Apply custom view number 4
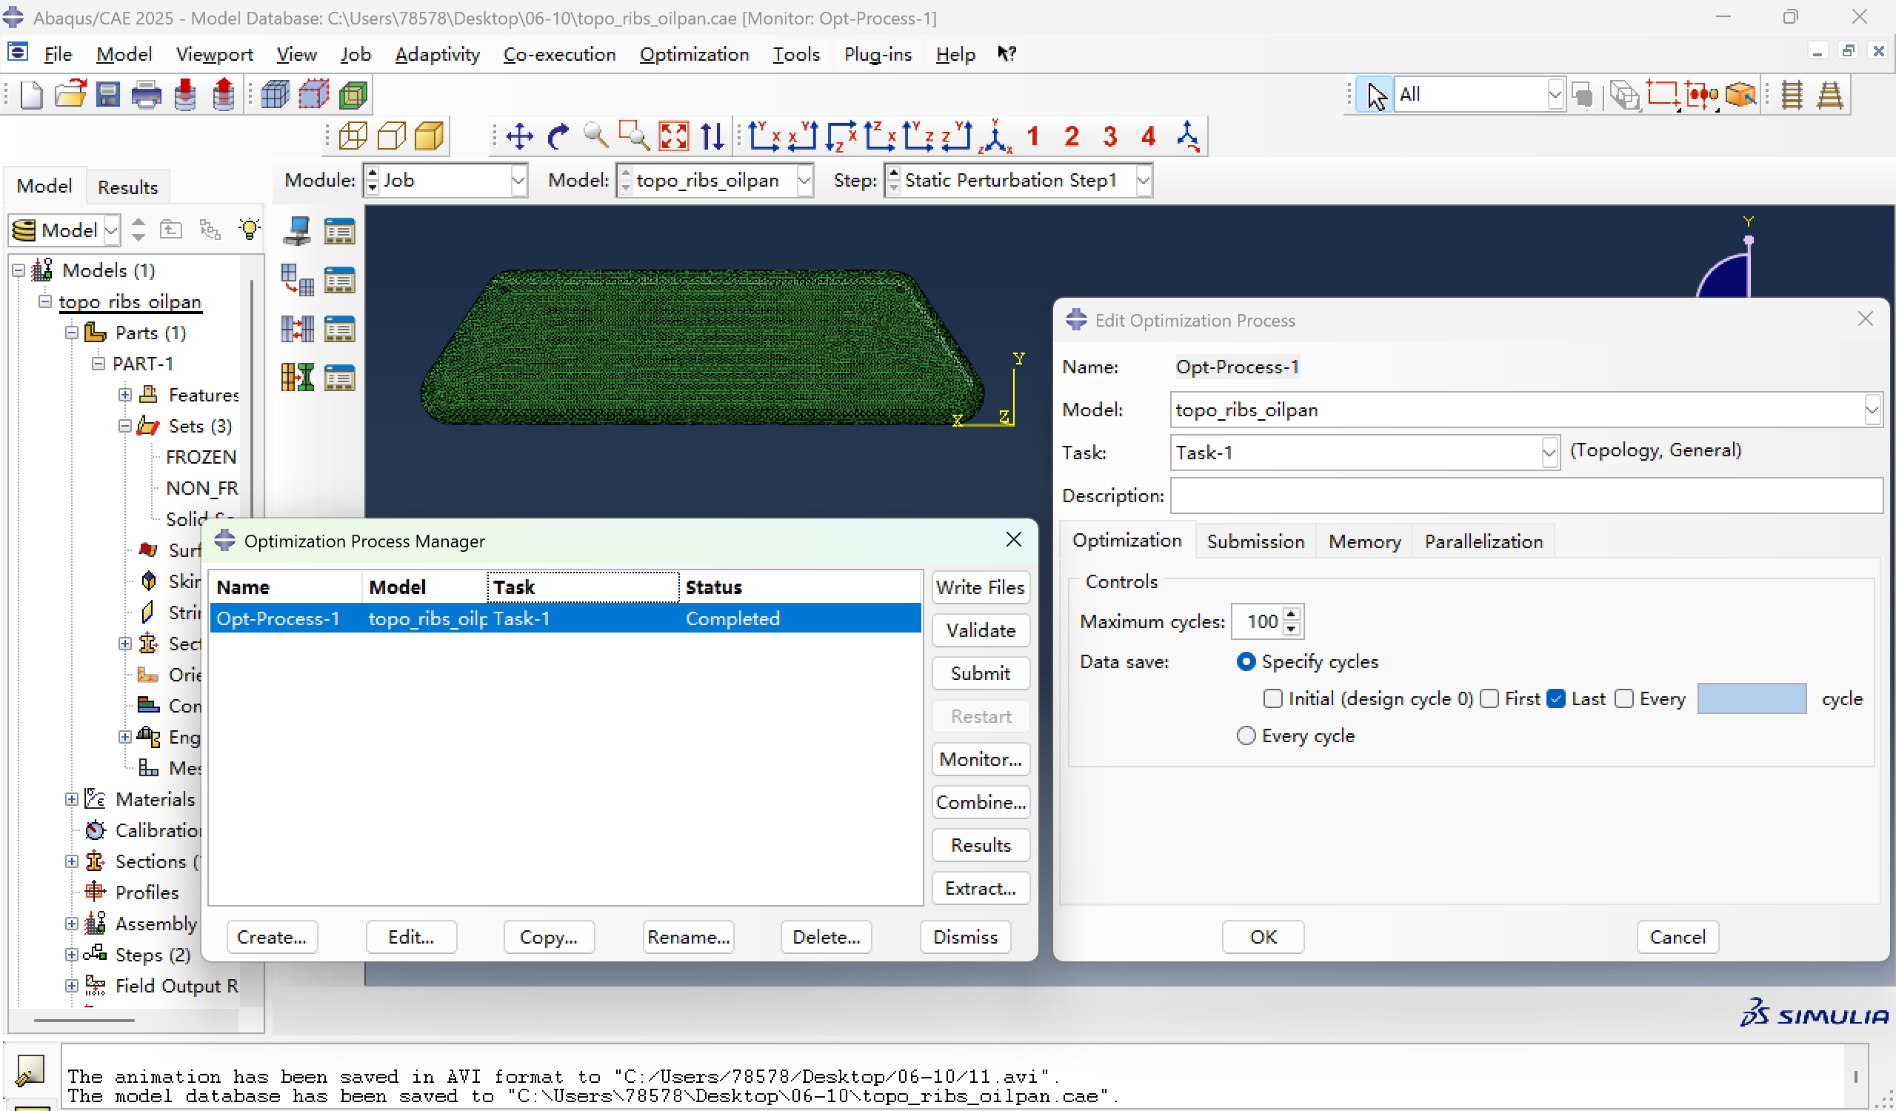Image resolution: width=1896 pixels, height=1111 pixels. coord(1148,137)
